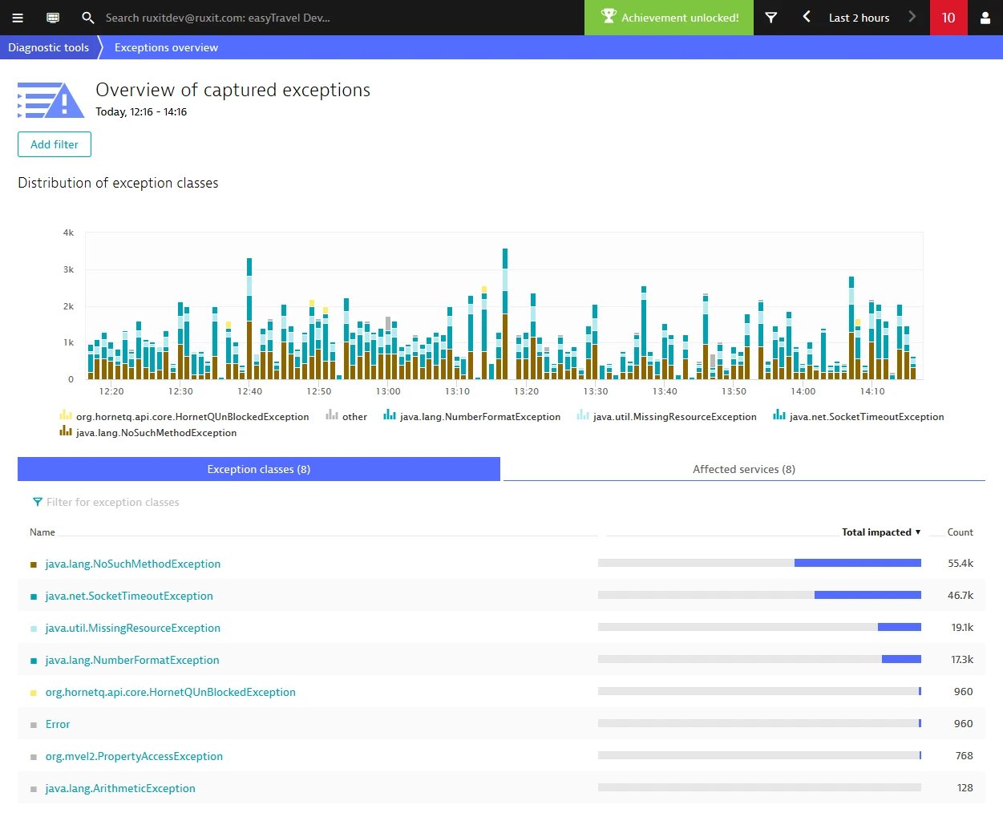This screenshot has height=821, width=1003.
Task: Open the navigation hamburger menu
Action: tap(18, 18)
